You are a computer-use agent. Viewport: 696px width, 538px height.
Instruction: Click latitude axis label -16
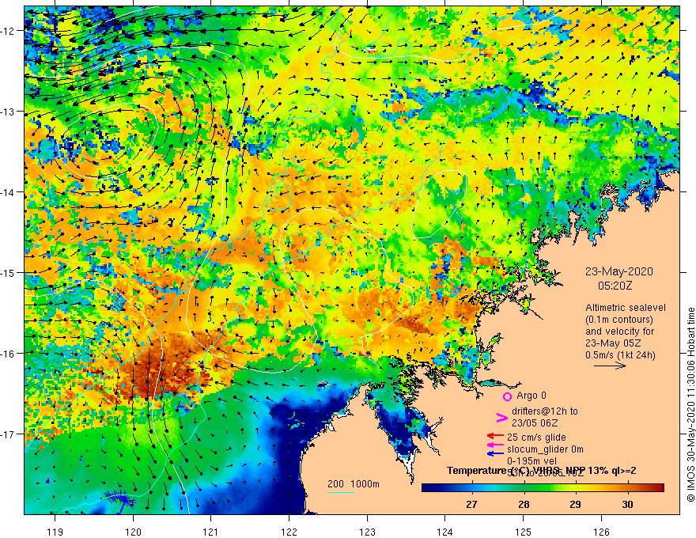(x=8, y=354)
